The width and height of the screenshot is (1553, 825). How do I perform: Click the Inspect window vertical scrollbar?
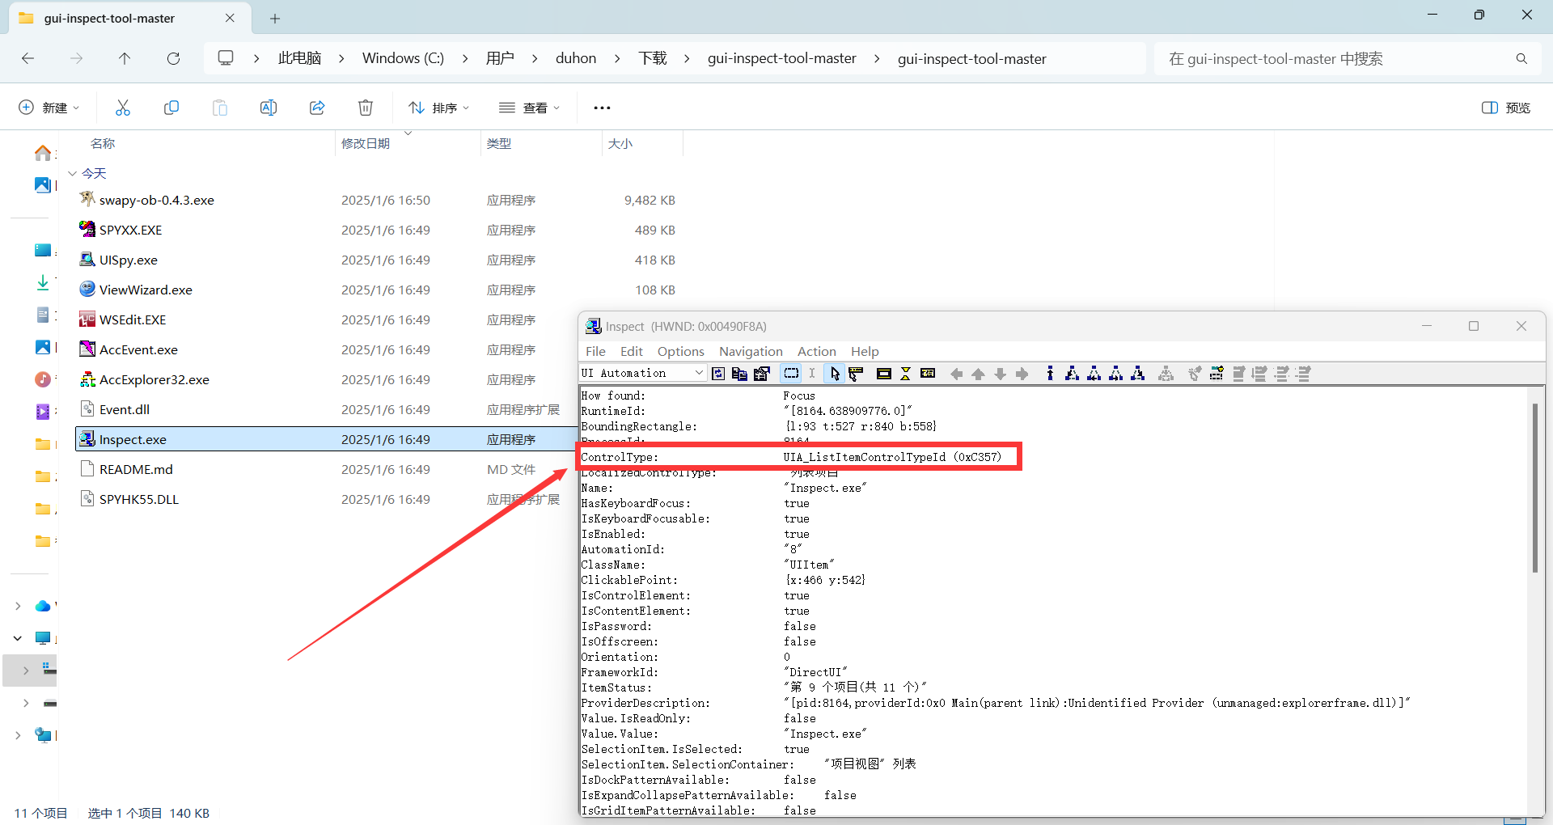tap(1534, 489)
